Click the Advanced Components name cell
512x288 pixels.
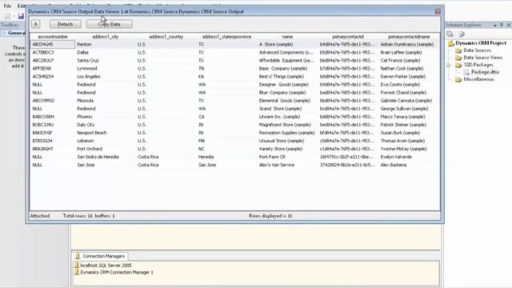click(287, 52)
